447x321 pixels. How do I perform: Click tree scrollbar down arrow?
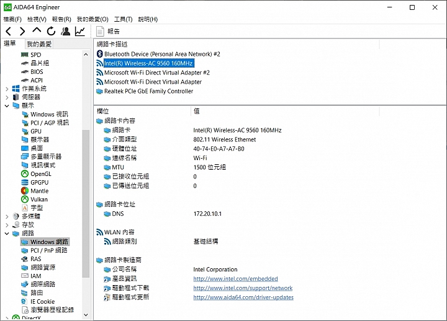pos(86,315)
